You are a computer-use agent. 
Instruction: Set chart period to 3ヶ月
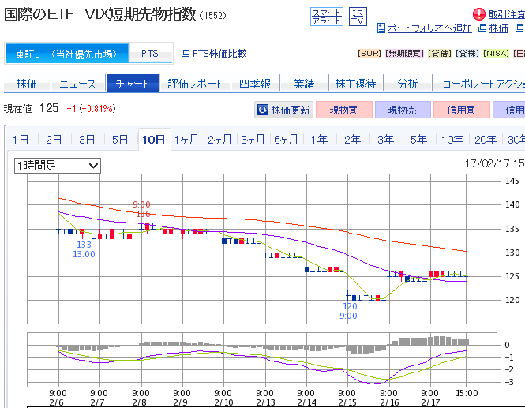pos(253,140)
